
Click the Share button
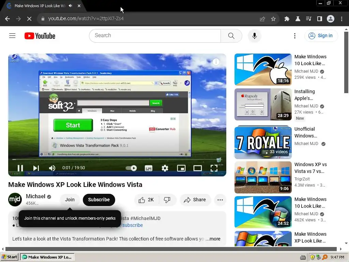pyautogui.click(x=195, y=200)
